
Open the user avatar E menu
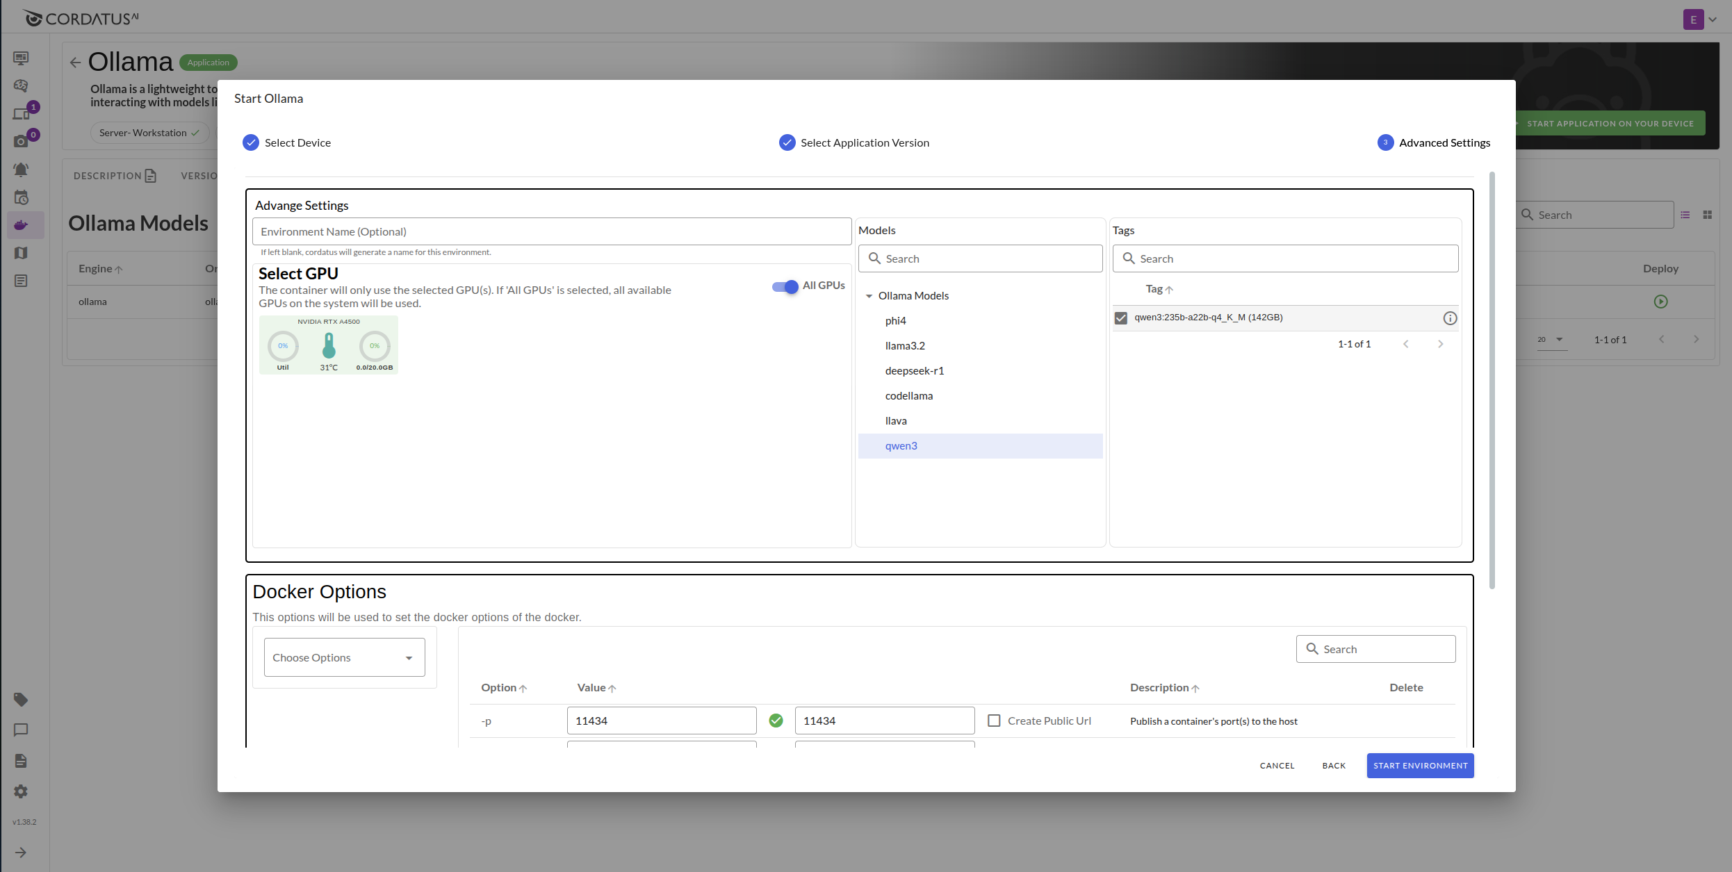pos(1700,19)
